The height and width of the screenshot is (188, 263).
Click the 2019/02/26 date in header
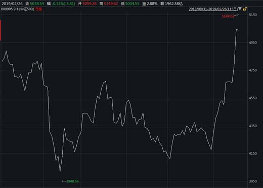pos(12,4)
